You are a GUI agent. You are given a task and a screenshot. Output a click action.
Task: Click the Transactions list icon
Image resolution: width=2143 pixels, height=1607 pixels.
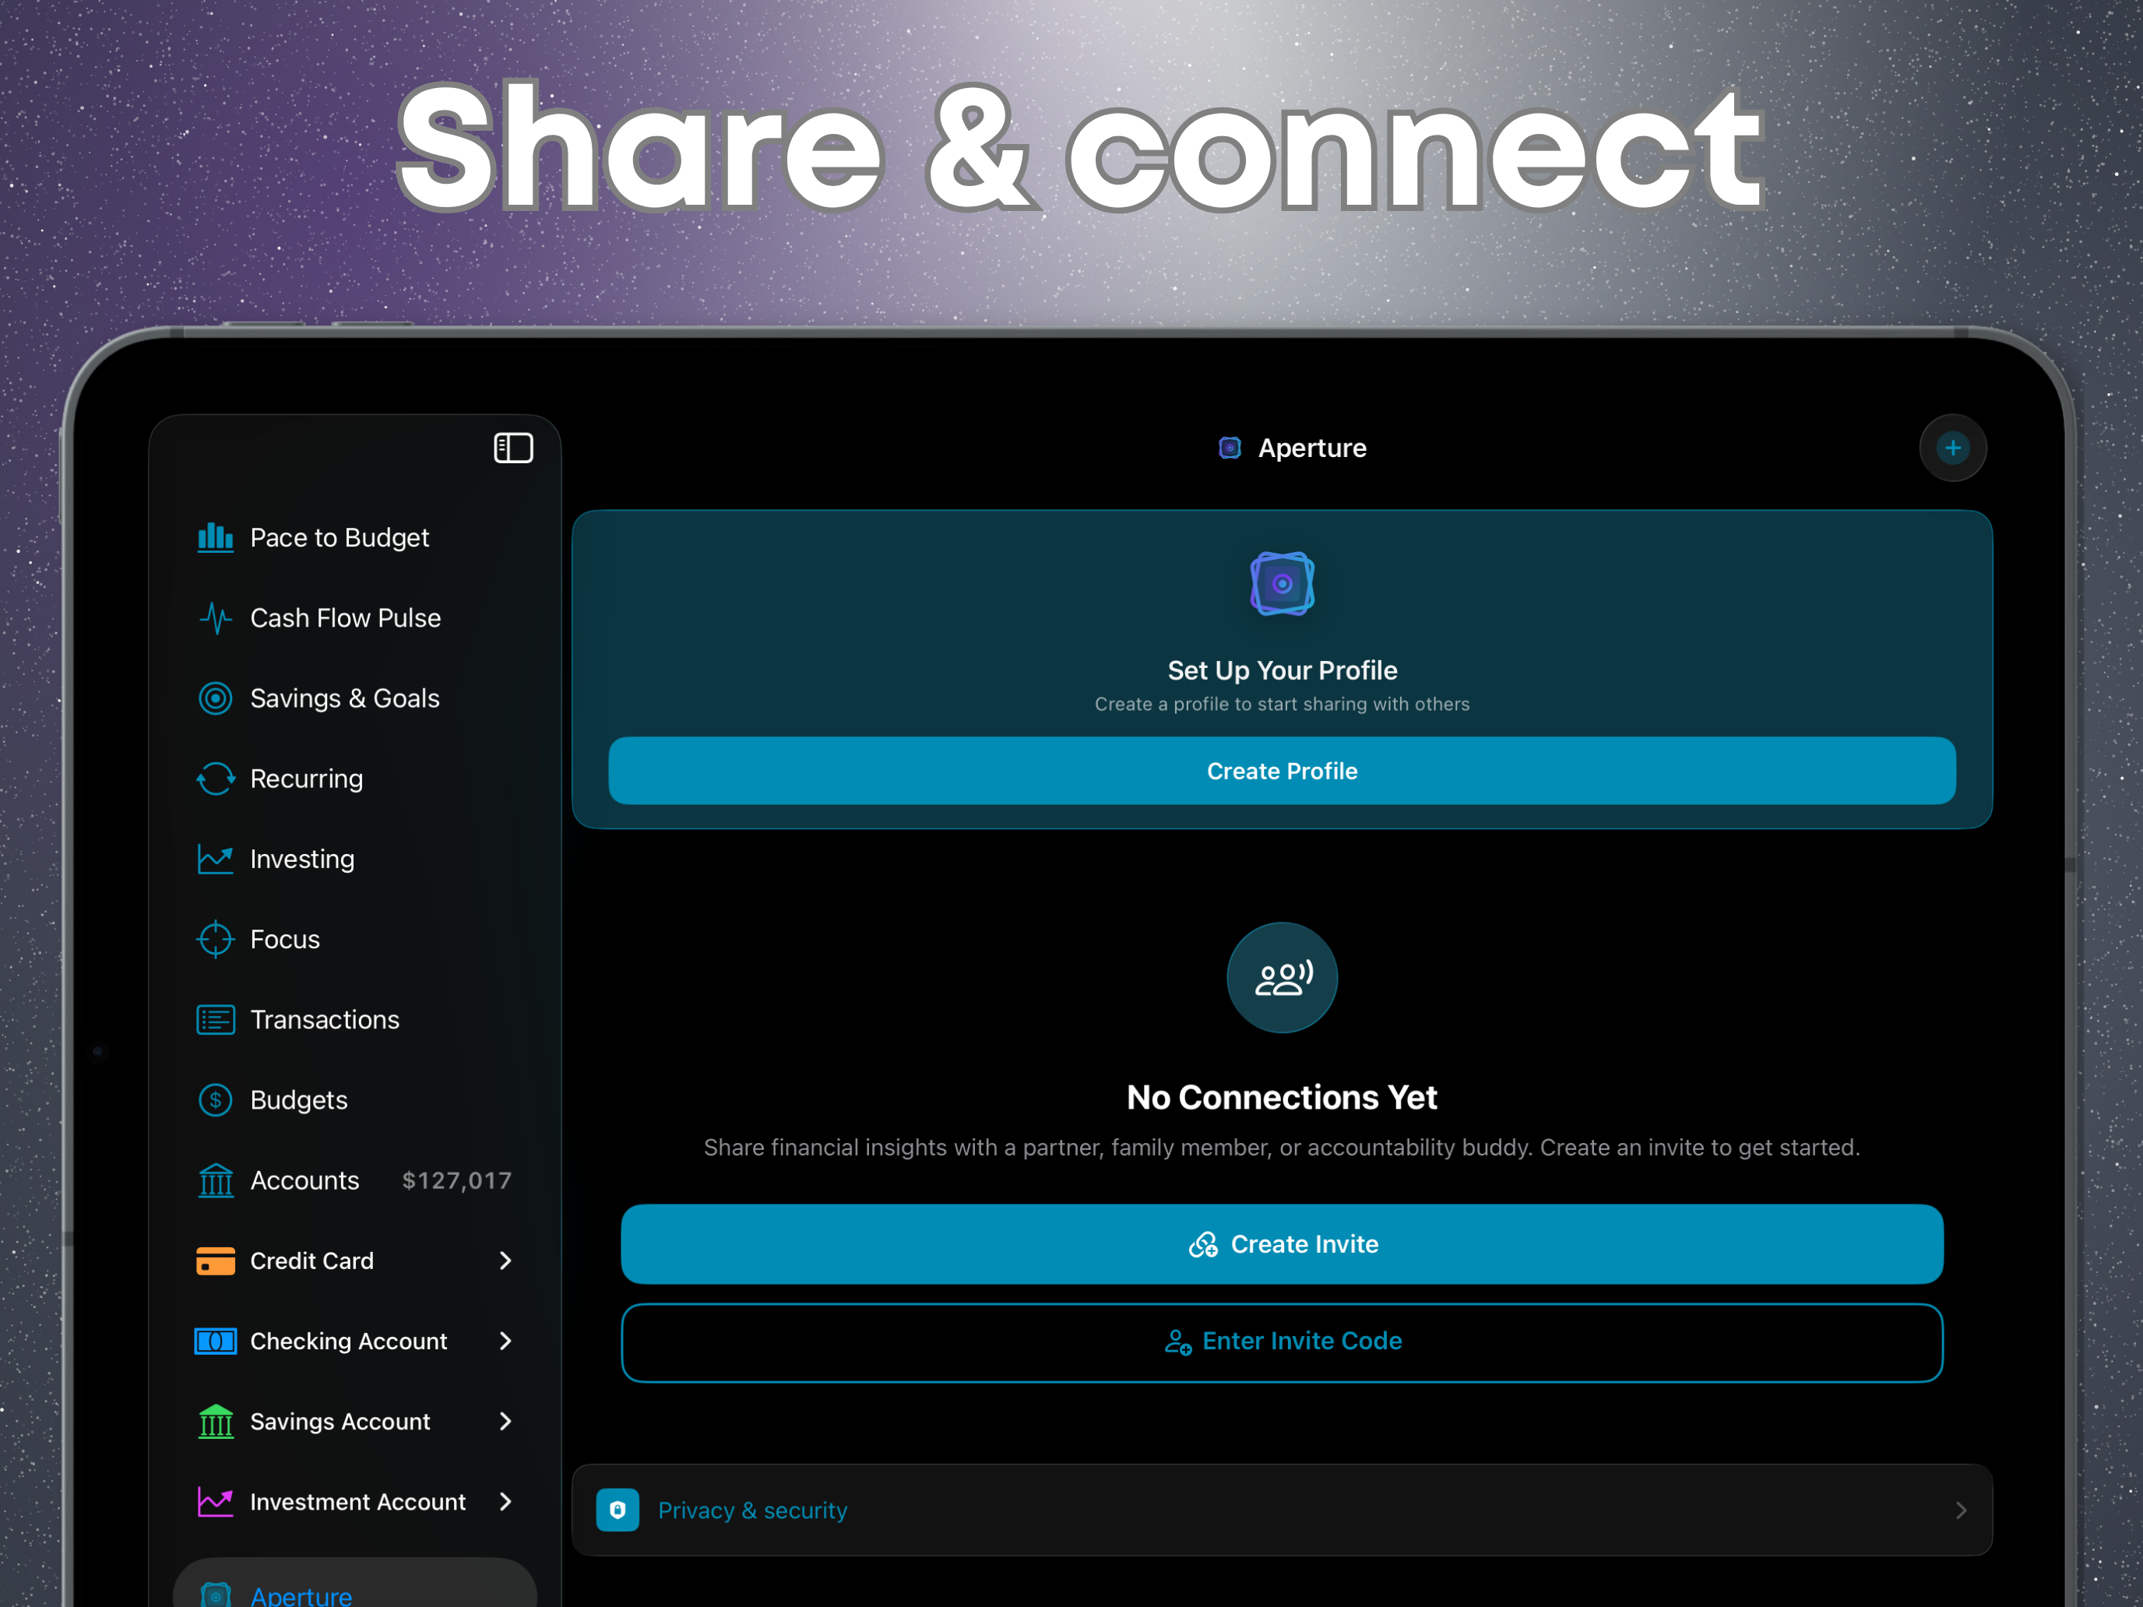[215, 1020]
